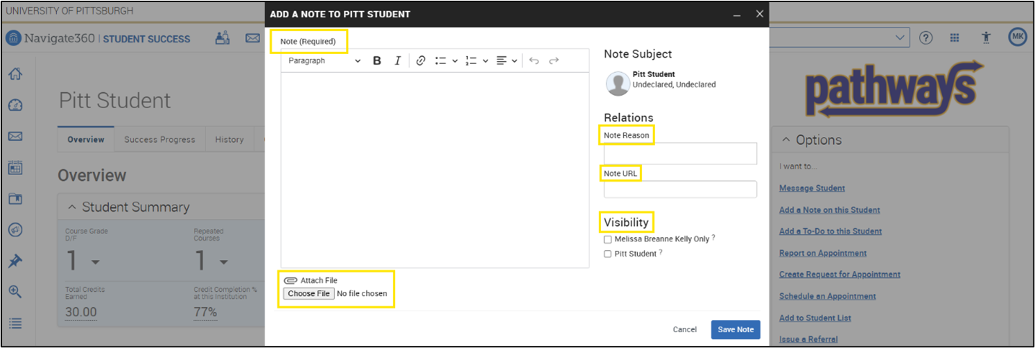Image resolution: width=1035 pixels, height=348 pixels.
Task: Open the accessibility figure icon
Action: (985, 37)
